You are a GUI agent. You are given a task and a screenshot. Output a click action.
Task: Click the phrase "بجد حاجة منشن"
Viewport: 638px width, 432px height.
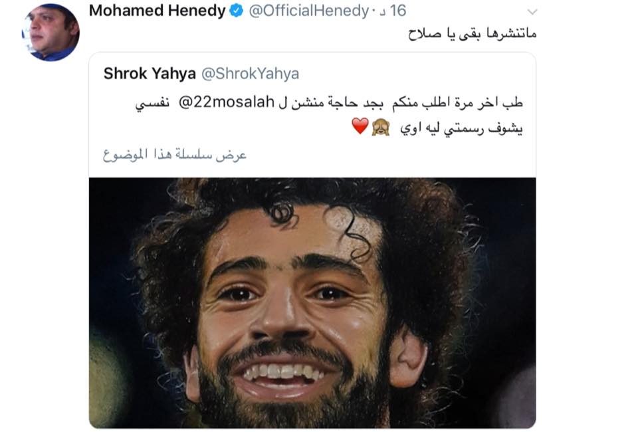tap(338, 102)
